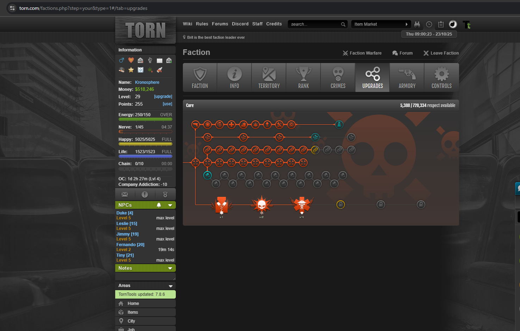
Task: Select the teal flag territory upgrade node
Action: [x=208, y=175]
